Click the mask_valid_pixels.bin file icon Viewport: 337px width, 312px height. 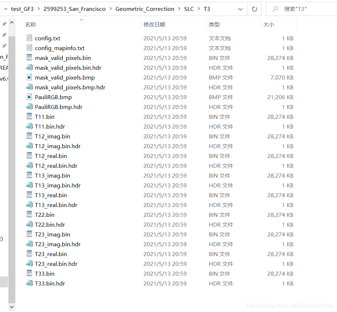[29, 57]
